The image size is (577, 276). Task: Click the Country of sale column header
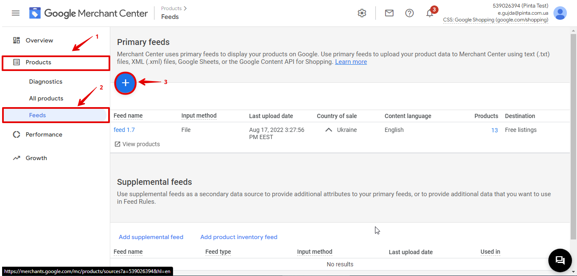[x=337, y=116]
